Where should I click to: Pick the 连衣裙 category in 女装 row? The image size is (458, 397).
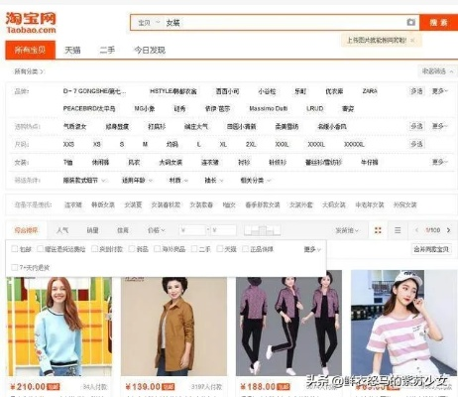point(210,162)
